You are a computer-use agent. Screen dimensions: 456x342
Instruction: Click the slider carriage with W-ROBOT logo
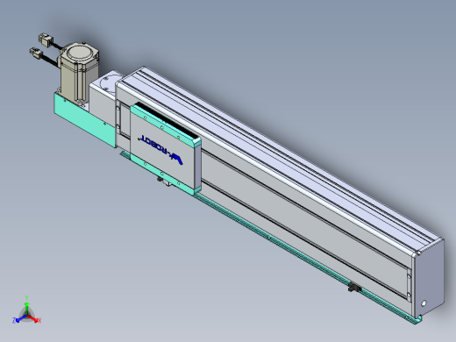click(x=166, y=149)
